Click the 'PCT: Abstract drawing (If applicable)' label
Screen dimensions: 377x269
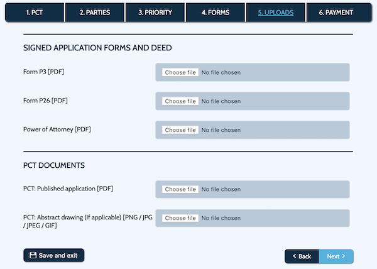88,221
